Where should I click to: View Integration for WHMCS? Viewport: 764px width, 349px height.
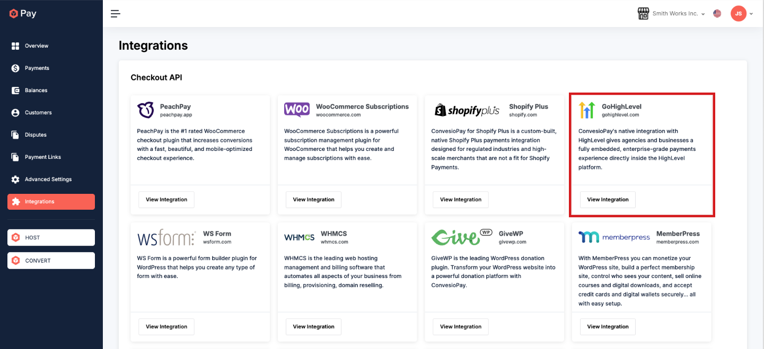point(313,327)
